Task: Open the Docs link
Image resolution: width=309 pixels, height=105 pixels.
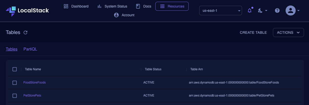Action: [x=144, y=6]
